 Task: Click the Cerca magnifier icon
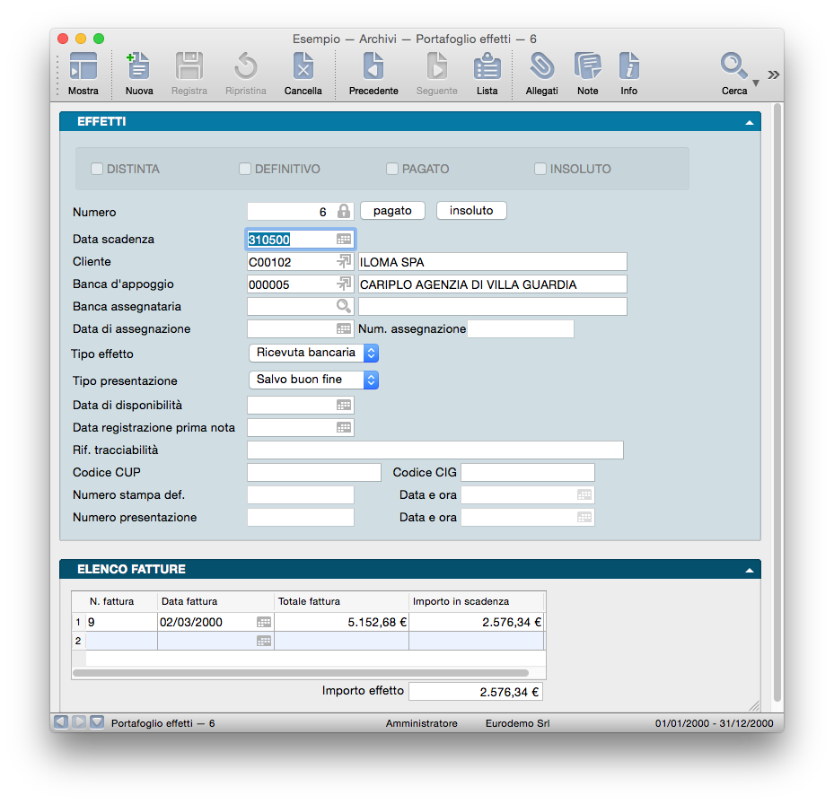733,66
